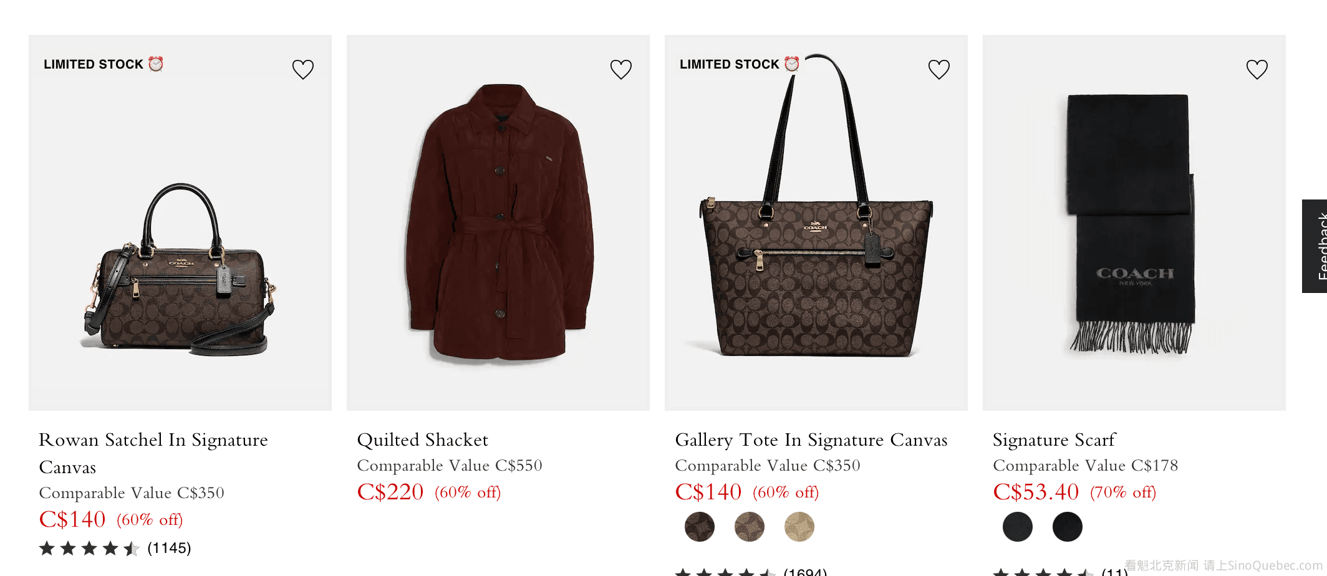1327x576 pixels.
Task: Pick the light khaki tote swatch
Action: (799, 527)
